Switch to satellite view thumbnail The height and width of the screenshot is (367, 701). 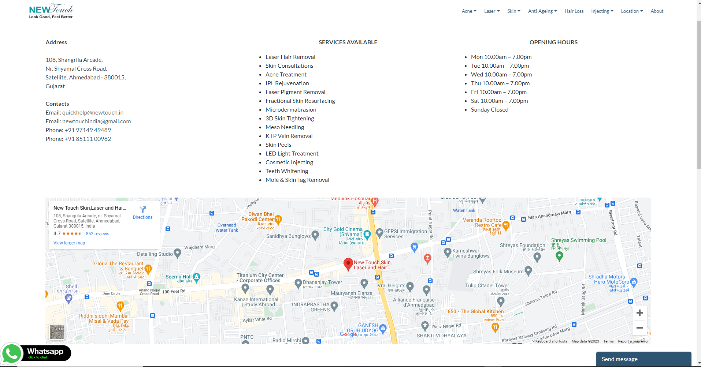point(57,332)
